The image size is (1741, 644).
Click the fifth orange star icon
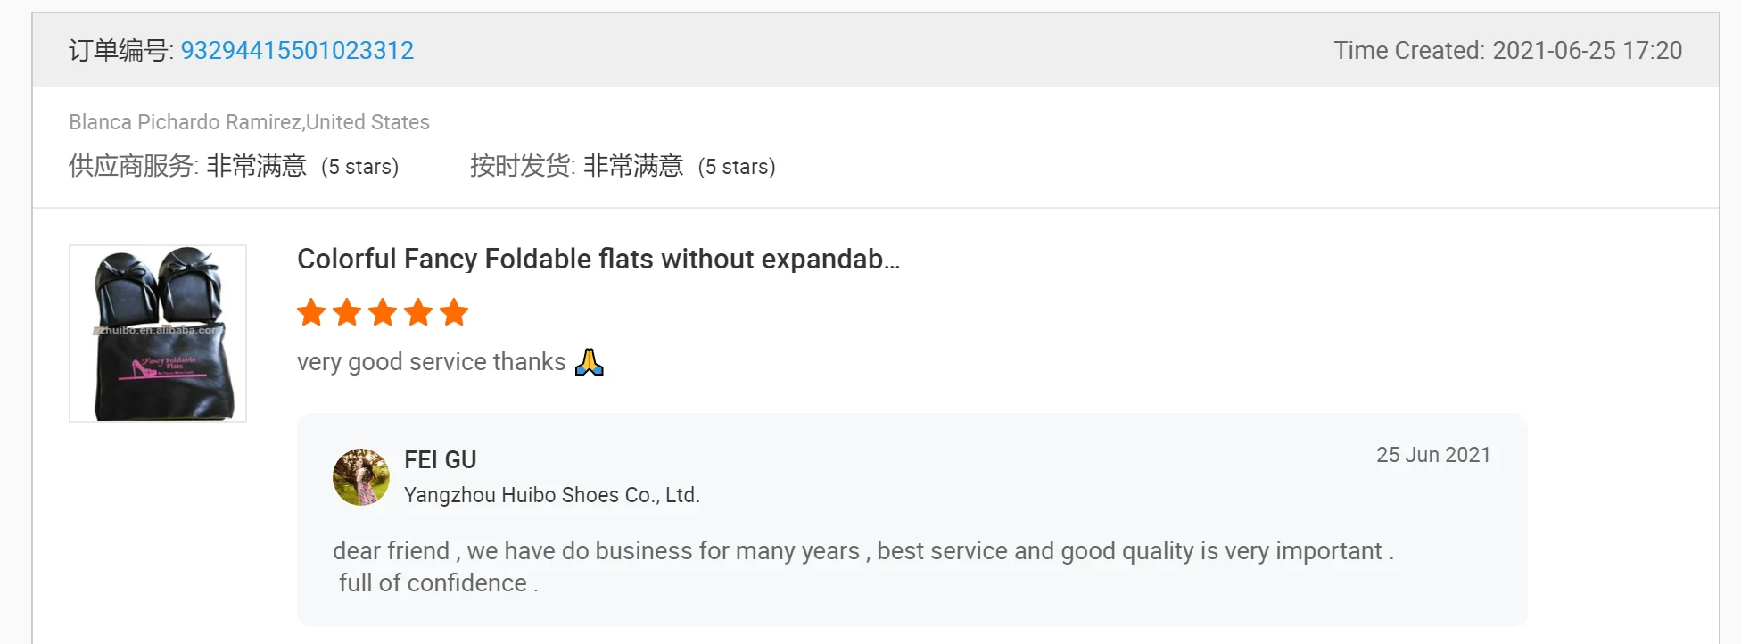454,312
